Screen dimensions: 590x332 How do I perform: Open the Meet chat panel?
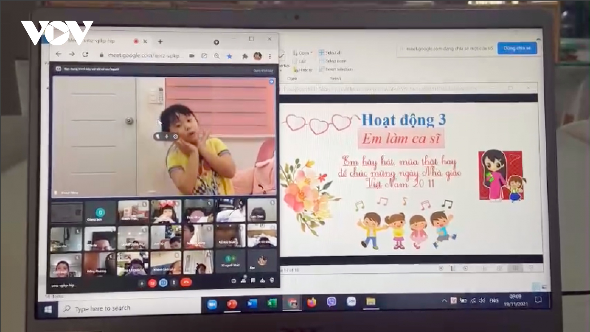coord(253,281)
